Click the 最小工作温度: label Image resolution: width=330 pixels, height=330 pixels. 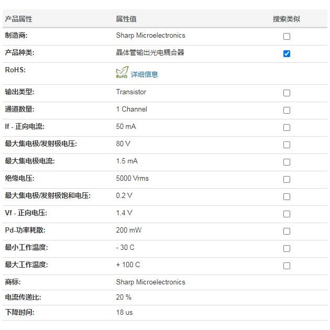27,247
